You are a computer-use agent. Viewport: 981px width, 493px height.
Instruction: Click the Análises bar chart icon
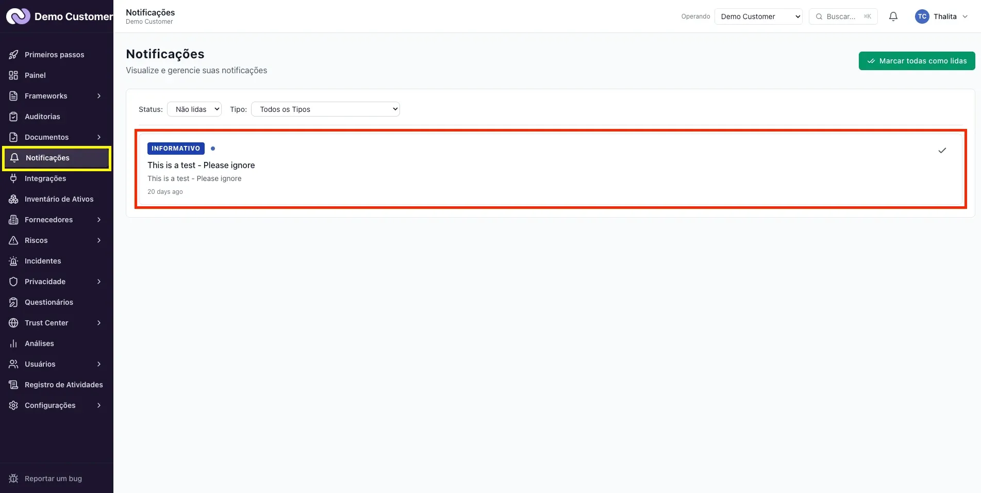tap(13, 343)
